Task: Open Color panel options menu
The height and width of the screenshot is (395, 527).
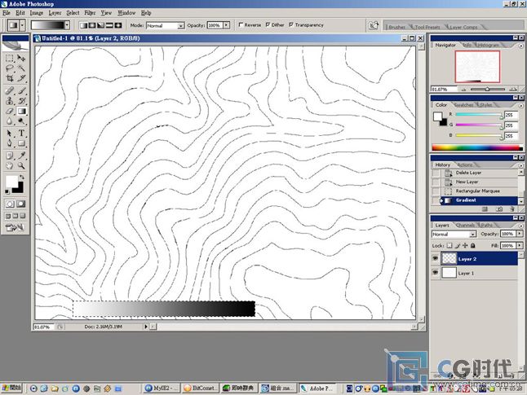Action: pos(521,105)
